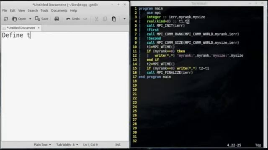
Task: Click the gedit window title bar
Action: (65, 5)
